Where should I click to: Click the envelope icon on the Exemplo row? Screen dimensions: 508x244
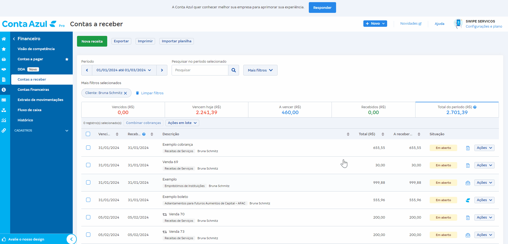point(468,183)
